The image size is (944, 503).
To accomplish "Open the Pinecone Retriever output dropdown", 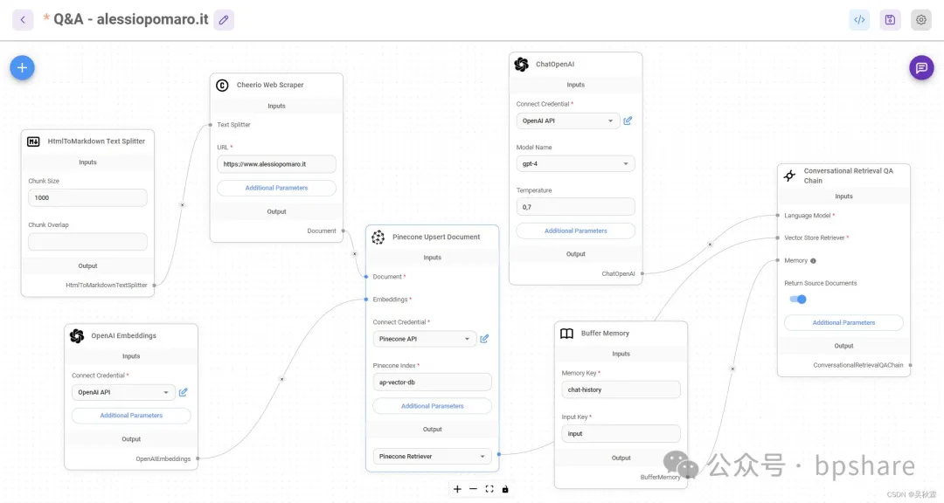I will [x=432, y=456].
